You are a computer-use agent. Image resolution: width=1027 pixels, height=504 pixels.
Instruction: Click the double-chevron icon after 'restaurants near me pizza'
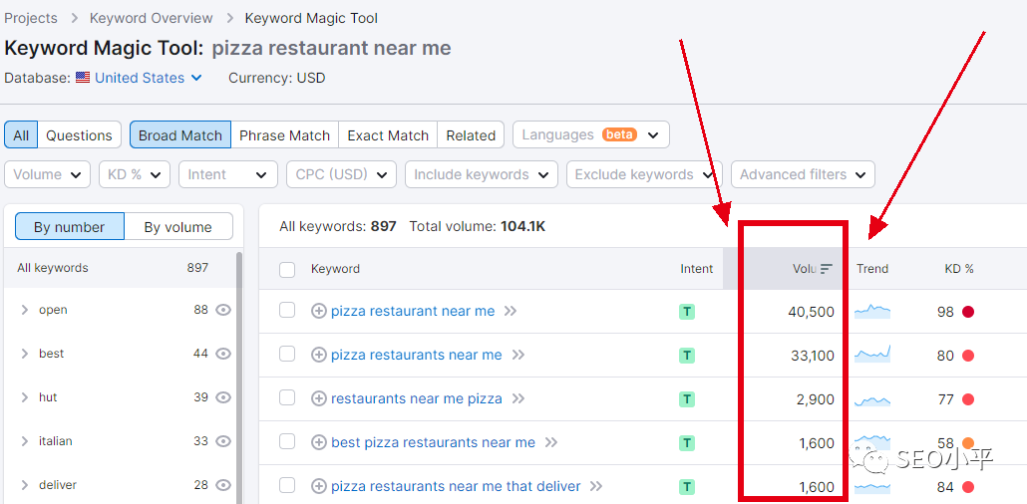(x=517, y=398)
